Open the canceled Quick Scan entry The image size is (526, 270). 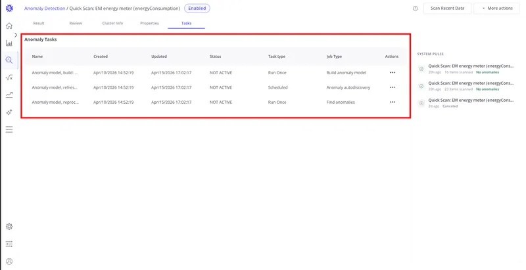[471, 103]
